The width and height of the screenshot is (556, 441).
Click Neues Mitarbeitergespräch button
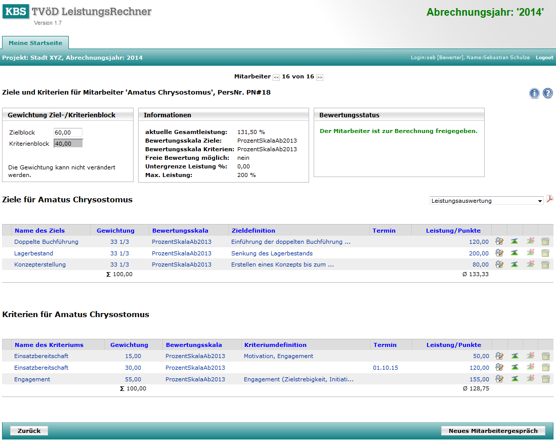pyautogui.click(x=493, y=431)
